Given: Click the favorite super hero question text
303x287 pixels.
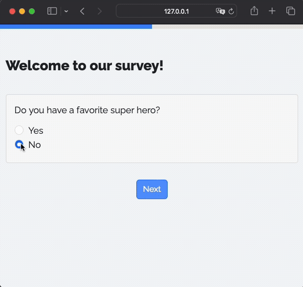Looking at the screenshot, I should coord(87,110).
